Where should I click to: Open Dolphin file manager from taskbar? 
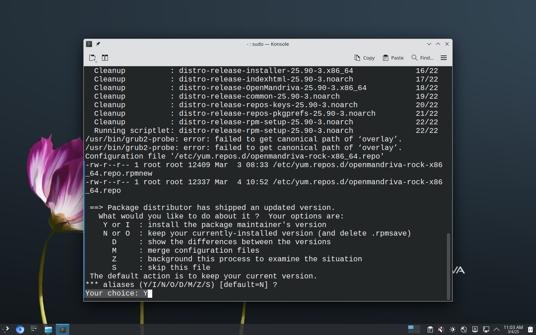pyautogui.click(x=48, y=329)
